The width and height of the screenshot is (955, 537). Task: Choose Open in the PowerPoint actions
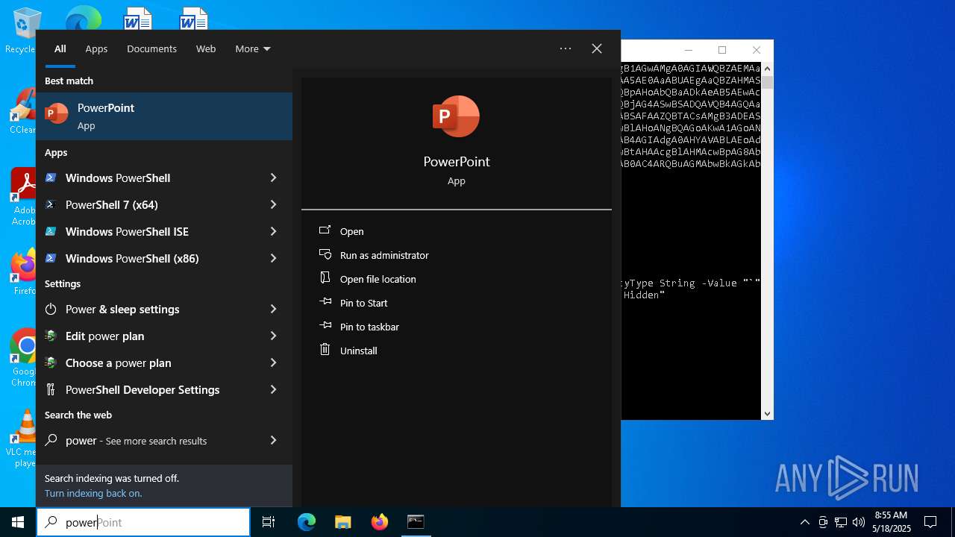click(351, 231)
